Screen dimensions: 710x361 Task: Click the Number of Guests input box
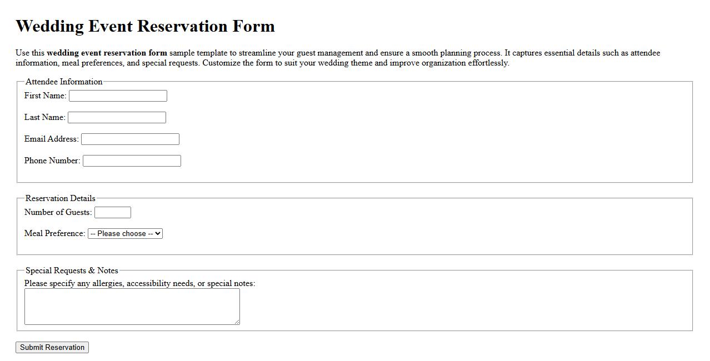[113, 212]
